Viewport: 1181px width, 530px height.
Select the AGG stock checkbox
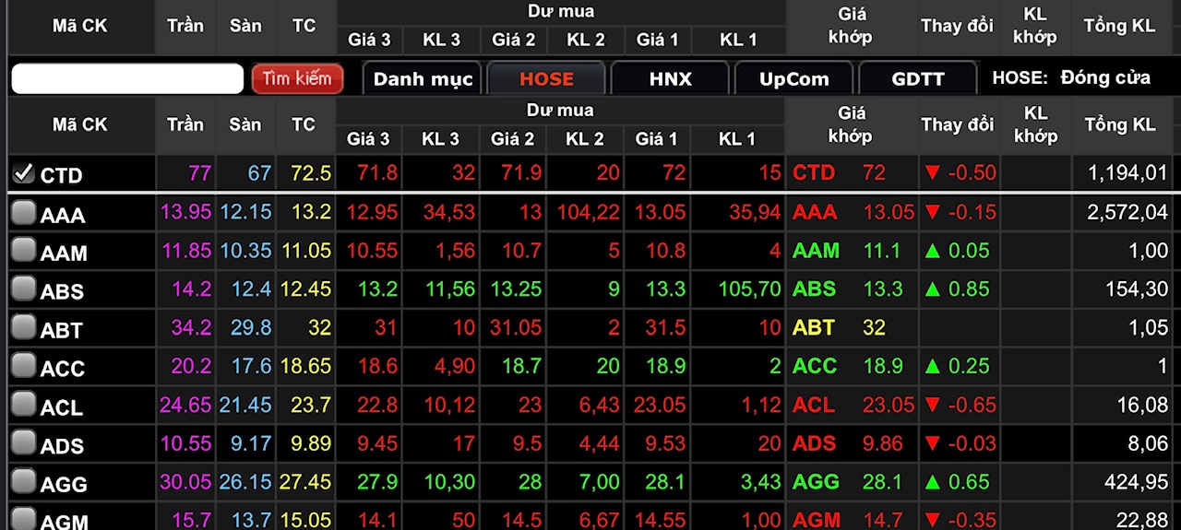tap(24, 482)
